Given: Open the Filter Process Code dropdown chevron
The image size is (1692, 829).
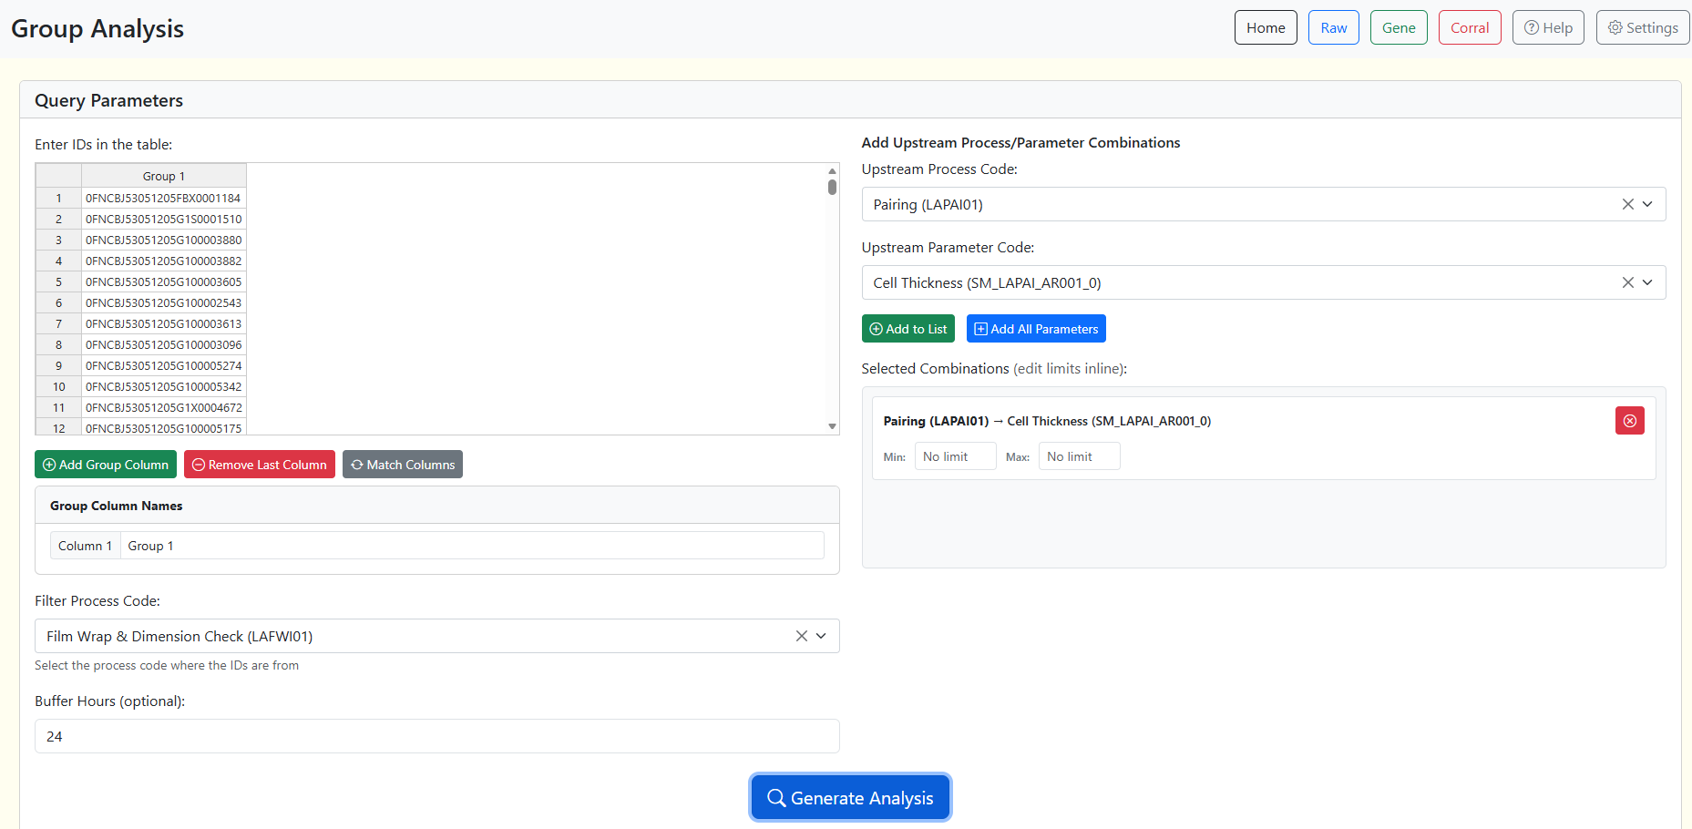Looking at the screenshot, I should click(820, 636).
